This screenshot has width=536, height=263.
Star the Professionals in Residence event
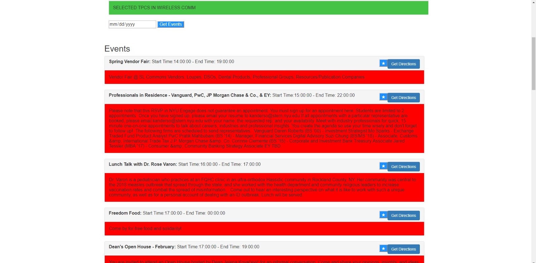click(x=383, y=97)
